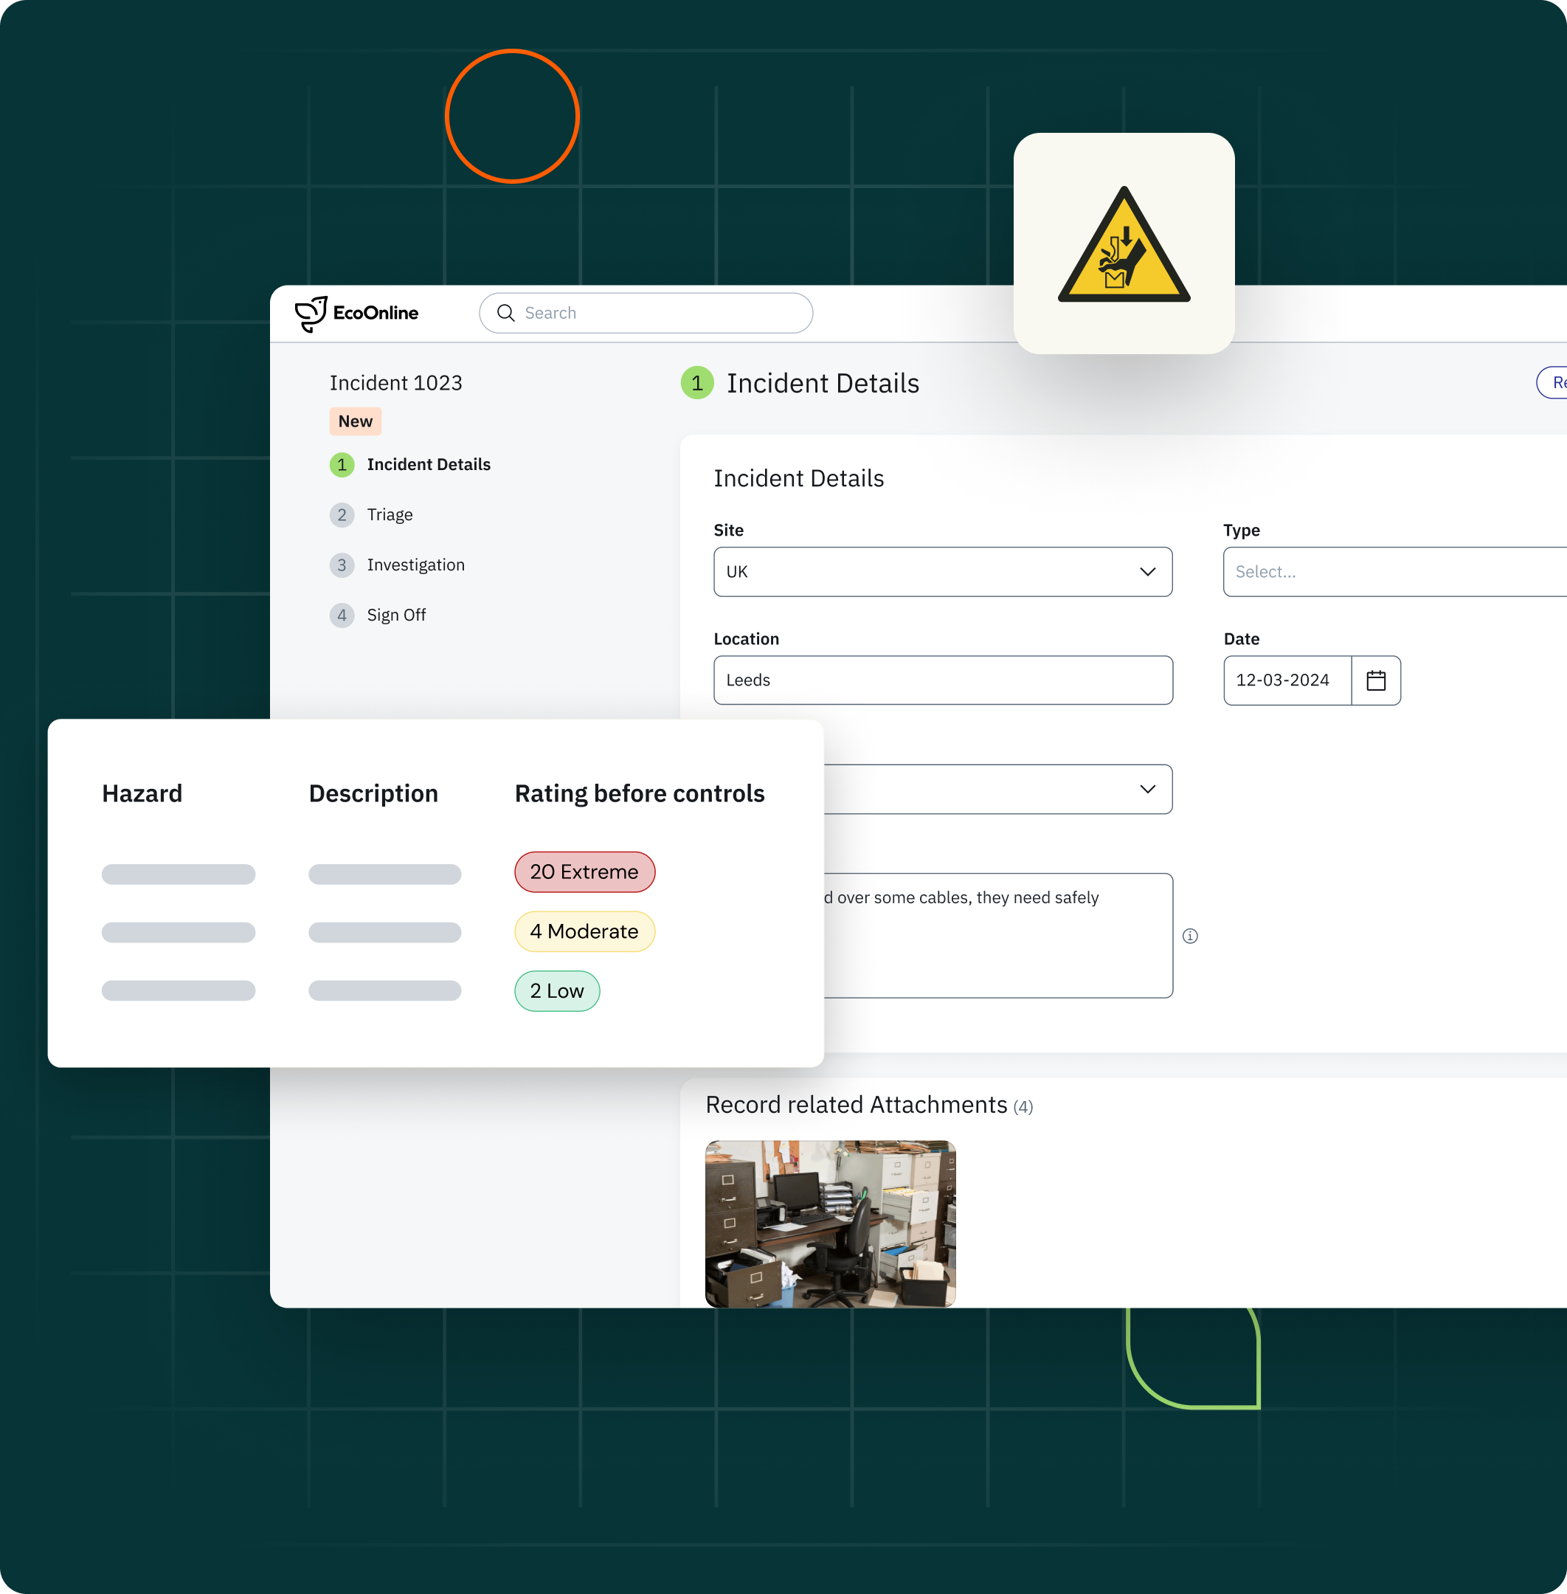Click inside the Location field showing Leeds

click(942, 680)
